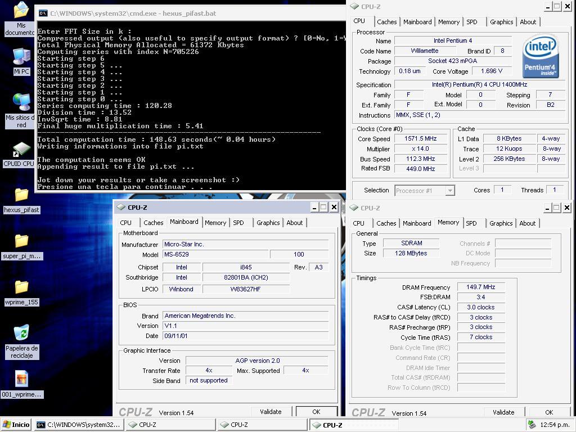The image size is (576, 432).
Task: Click OK in the Mainboard CPU-Z window
Action: point(316,412)
